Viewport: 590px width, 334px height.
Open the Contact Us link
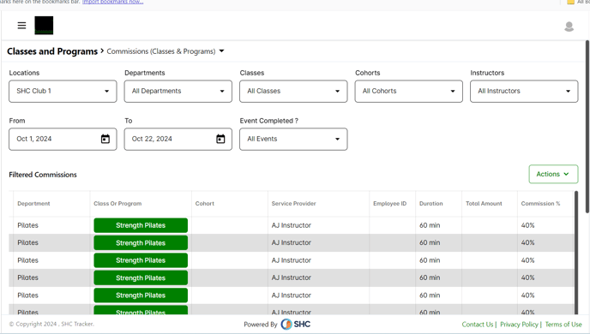coord(478,325)
